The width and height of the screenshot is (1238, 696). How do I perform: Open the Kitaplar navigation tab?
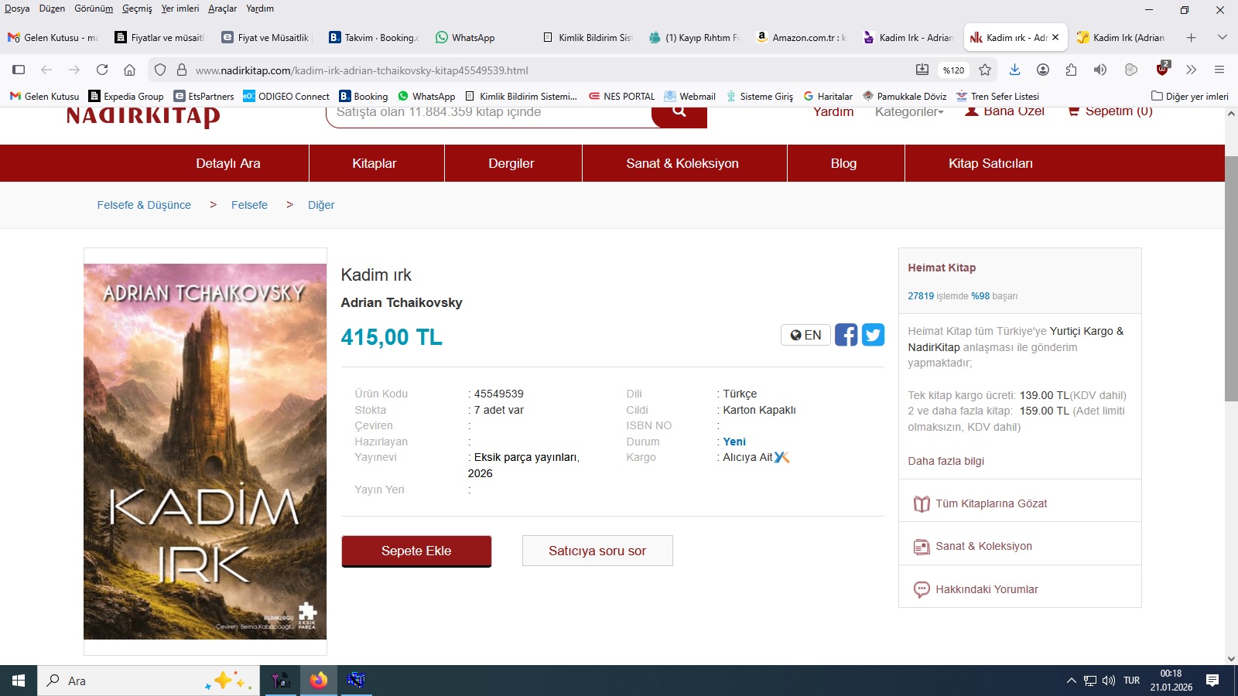pyautogui.click(x=374, y=163)
